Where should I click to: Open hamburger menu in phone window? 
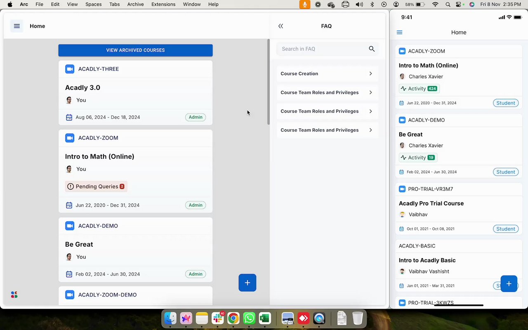point(399,32)
